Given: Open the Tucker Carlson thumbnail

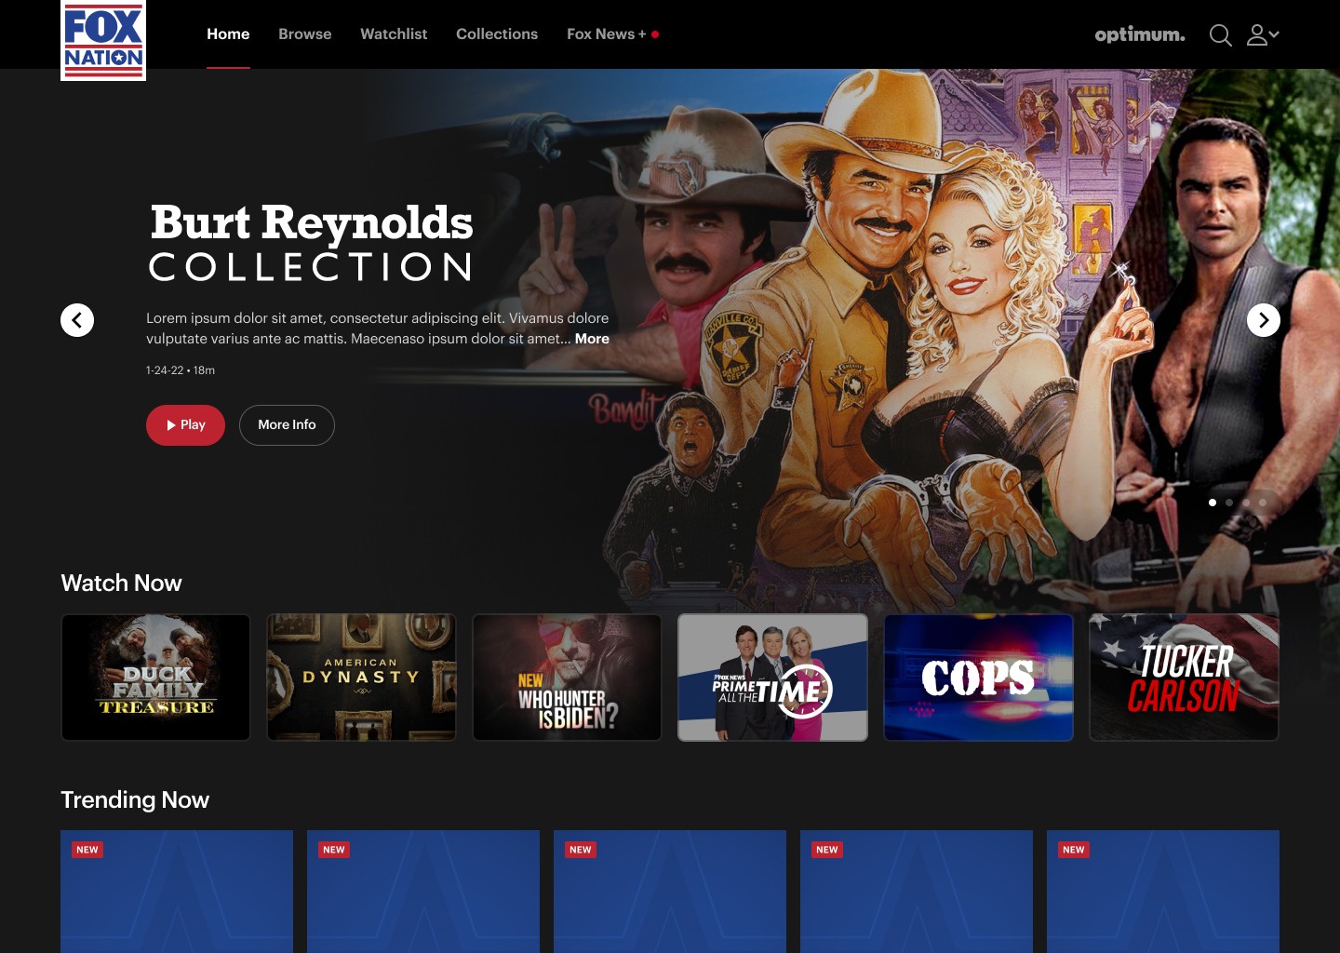Looking at the screenshot, I should pos(1184,678).
